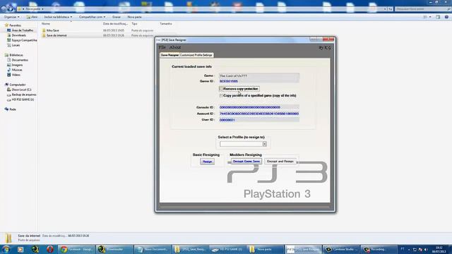
Task: Enable Copy portions of a specified game
Action: pyautogui.click(x=221, y=95)
